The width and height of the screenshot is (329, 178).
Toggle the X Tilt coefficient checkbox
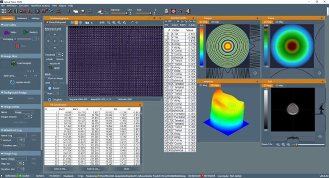166,34
